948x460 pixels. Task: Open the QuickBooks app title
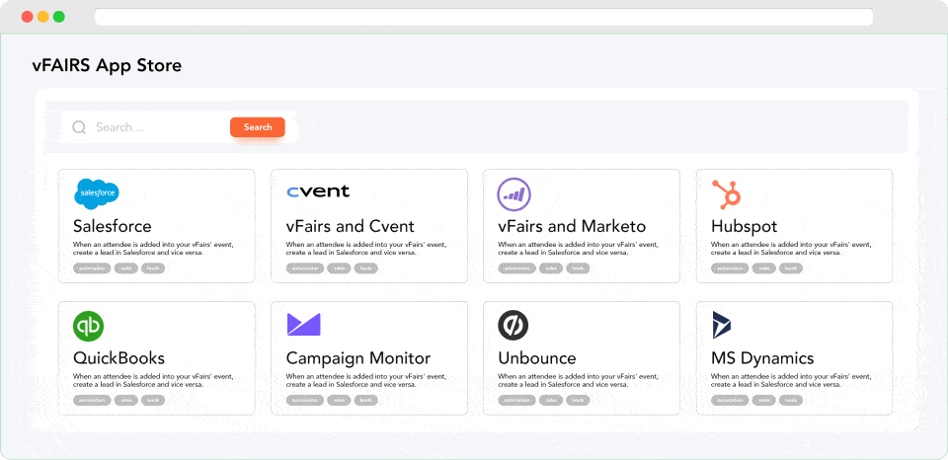pyautogui.click(x=119, y=358)
